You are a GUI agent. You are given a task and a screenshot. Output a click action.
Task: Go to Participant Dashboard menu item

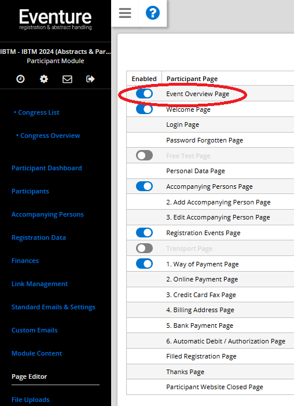pyautogui.click(x=46, y=168)
